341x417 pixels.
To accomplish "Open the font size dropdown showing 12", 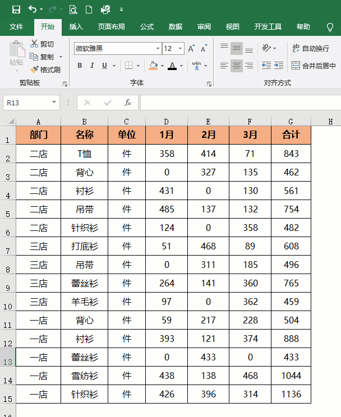I will pos(180,48).
